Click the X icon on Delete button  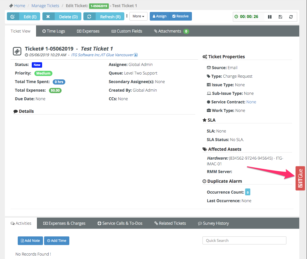(48, 17)
